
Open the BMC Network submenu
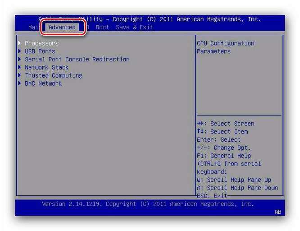pos(43,83)
